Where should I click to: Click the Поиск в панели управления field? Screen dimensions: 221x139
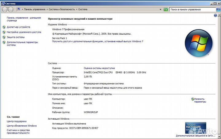[x=192, y=10]
